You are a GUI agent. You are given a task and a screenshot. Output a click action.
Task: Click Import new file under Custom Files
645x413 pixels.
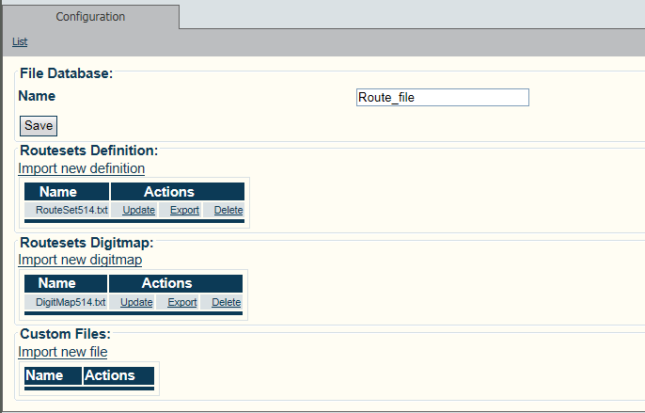click(63, 352)
